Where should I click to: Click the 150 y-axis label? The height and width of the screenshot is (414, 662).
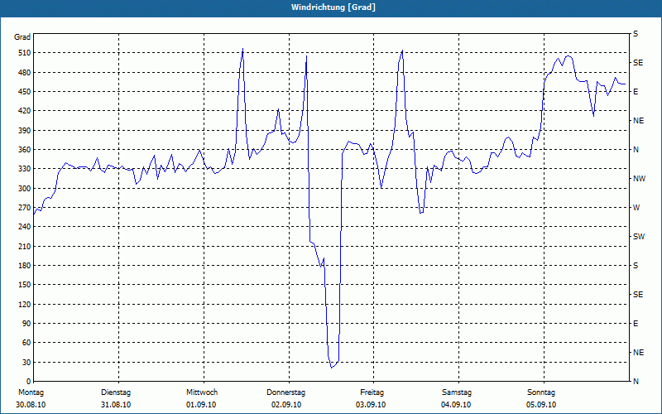tap(26, 285)
